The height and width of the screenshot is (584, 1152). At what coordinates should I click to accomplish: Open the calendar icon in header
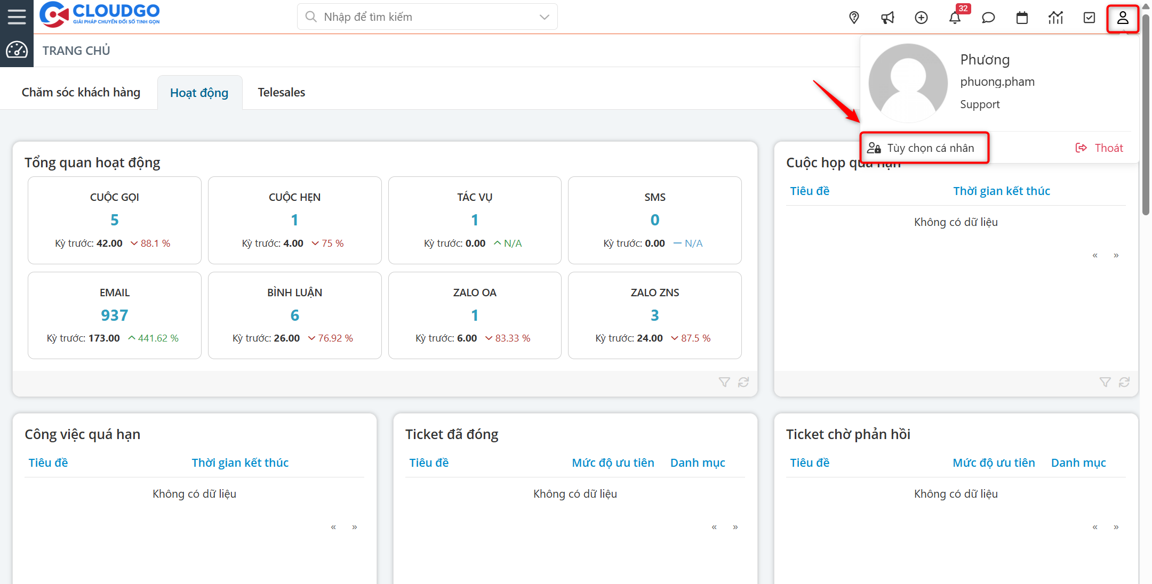1022,18
